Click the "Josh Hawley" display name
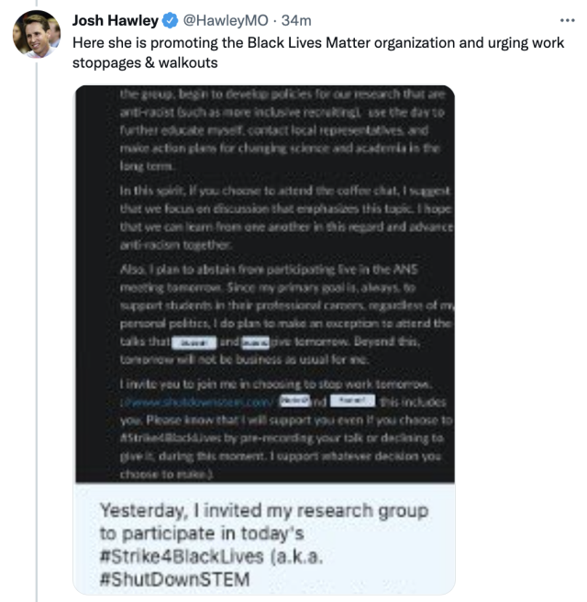Screen dimensions: 587x602 [115, 21]
